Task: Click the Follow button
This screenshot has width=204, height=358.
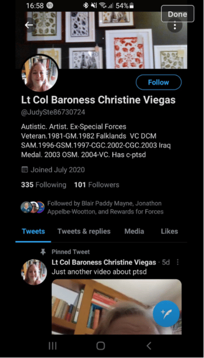Action: 158,82
